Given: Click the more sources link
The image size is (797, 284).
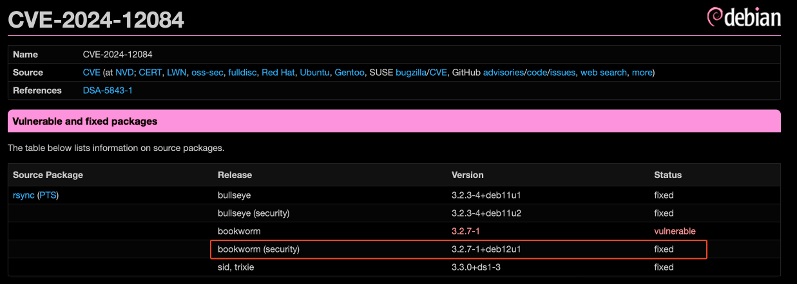Looking at the screenshot, I should pos(642,73).
